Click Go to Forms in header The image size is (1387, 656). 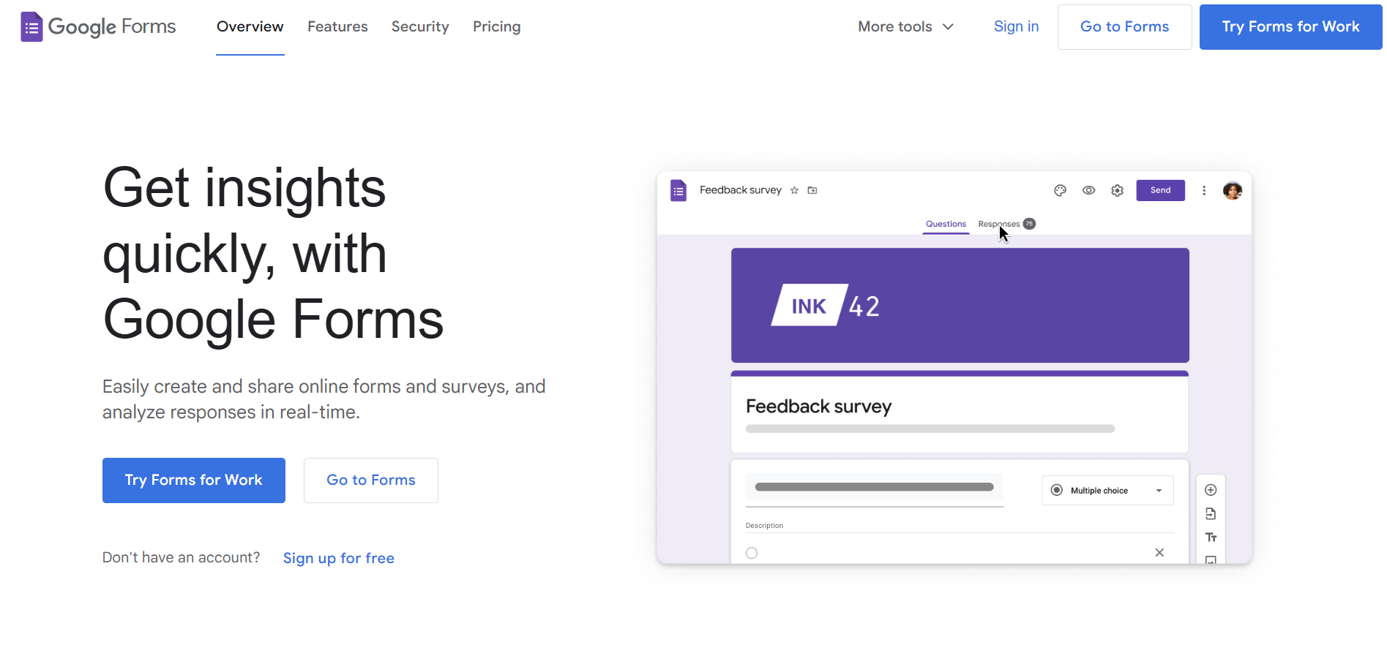1124,27
